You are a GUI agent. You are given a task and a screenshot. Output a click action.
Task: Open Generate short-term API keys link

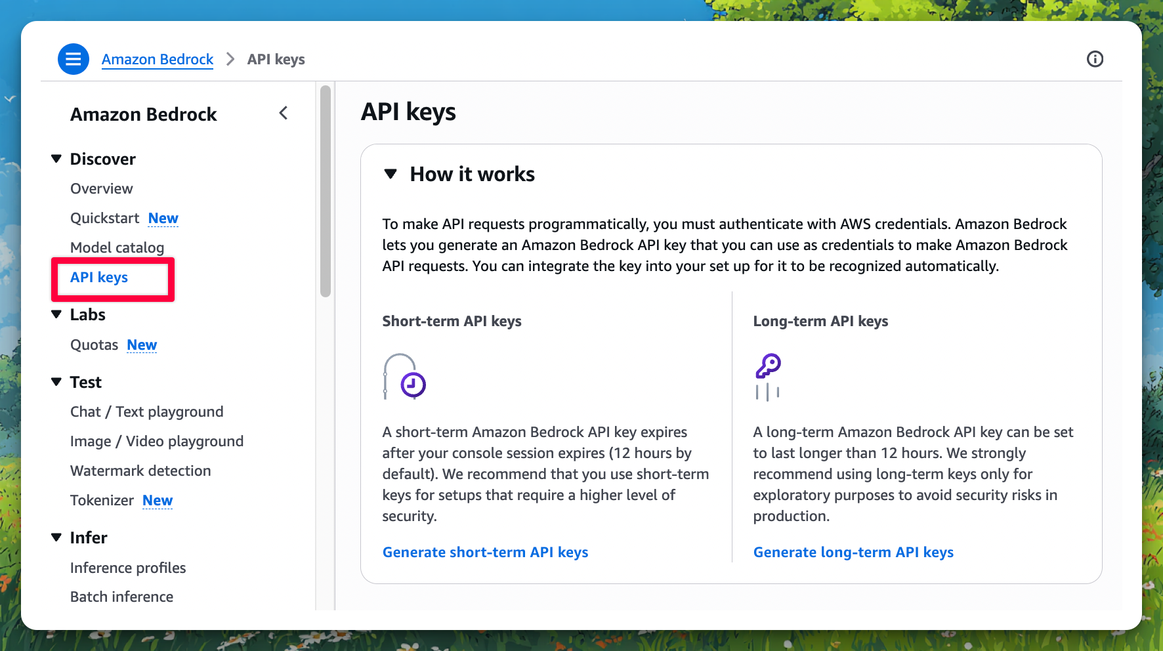point(485,552)
